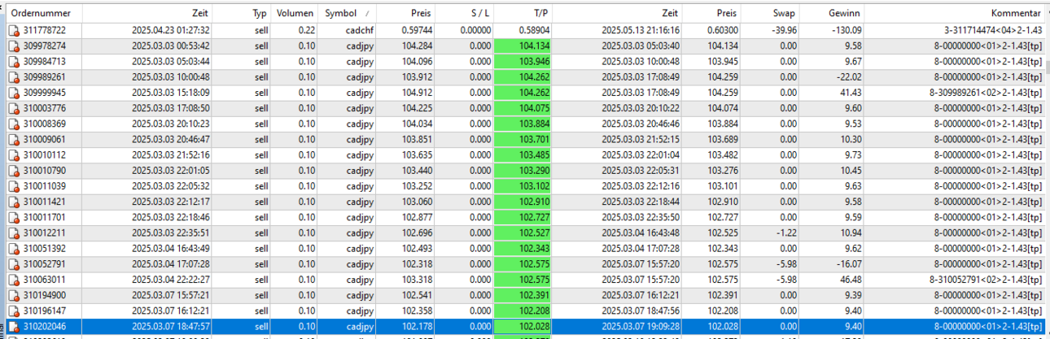Viewport: 1050px width, 339px height.
Task: Click the order icon beside order 310196147
Action: (x=13, y=311)
